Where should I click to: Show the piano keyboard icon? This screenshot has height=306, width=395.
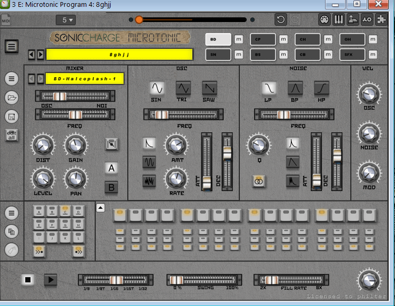(339, 20)
